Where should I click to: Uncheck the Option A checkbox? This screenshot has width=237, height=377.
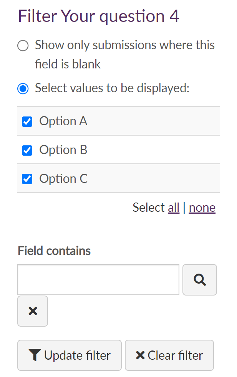pos(27,122)
